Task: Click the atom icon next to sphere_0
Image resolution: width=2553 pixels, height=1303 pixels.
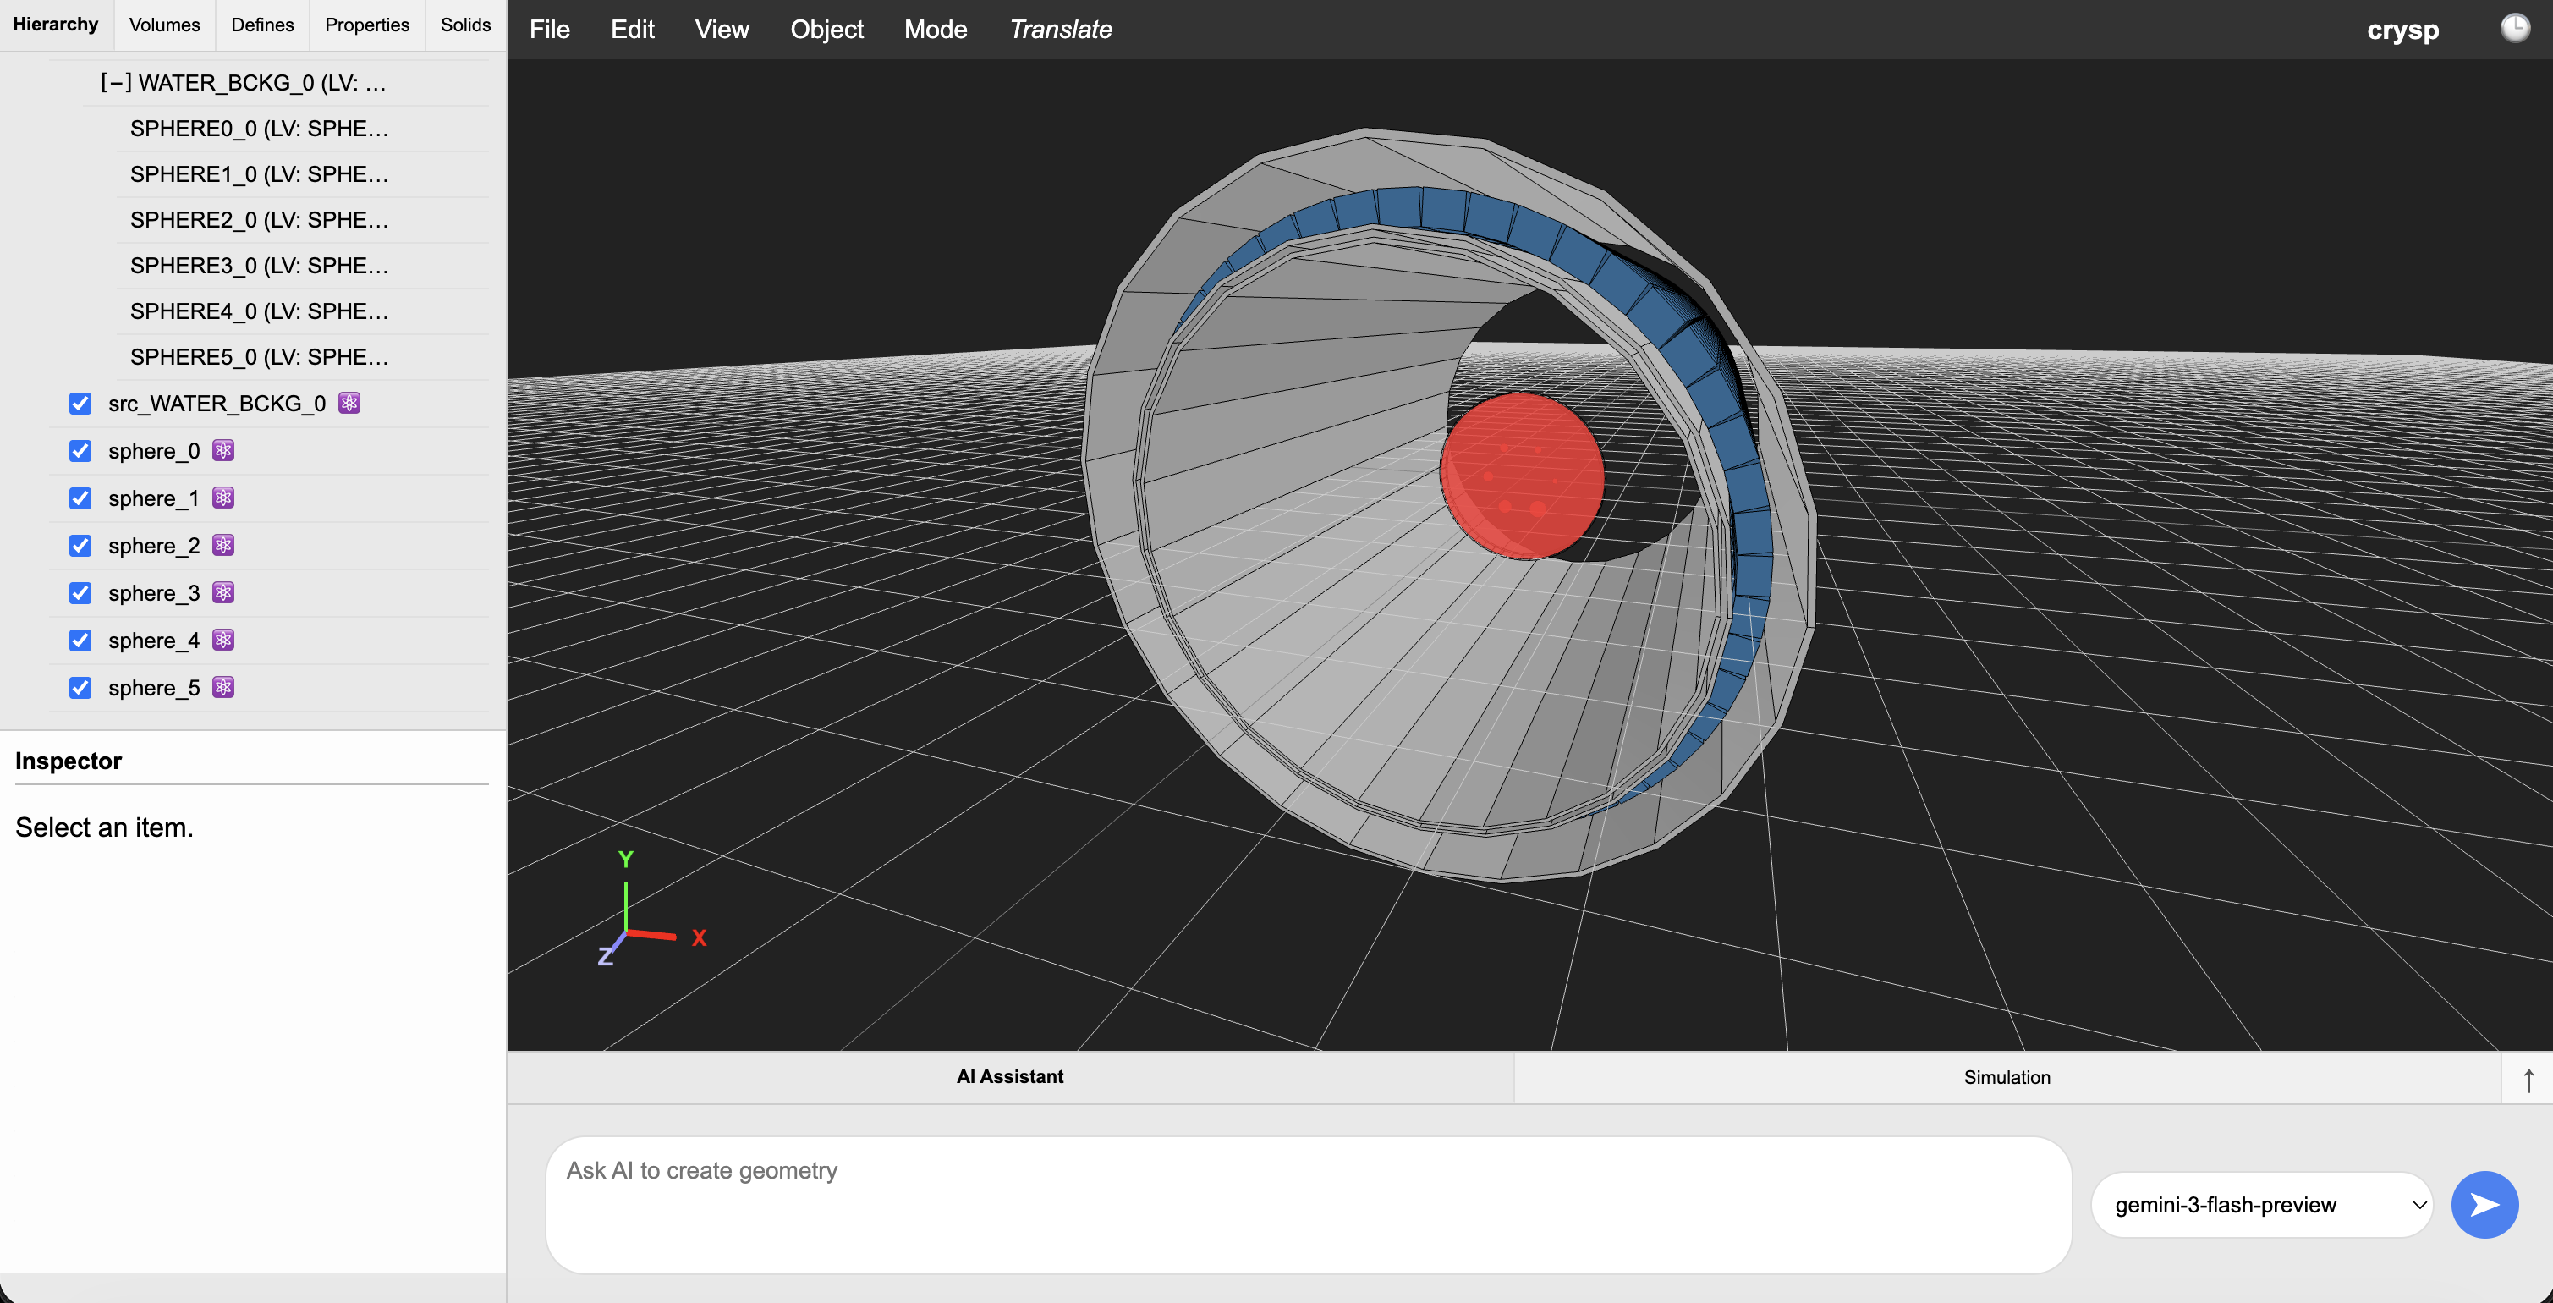Action: (223, 450)
